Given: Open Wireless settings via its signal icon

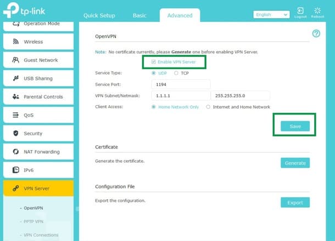Looking at the screenshot, I should coord(15,42).
